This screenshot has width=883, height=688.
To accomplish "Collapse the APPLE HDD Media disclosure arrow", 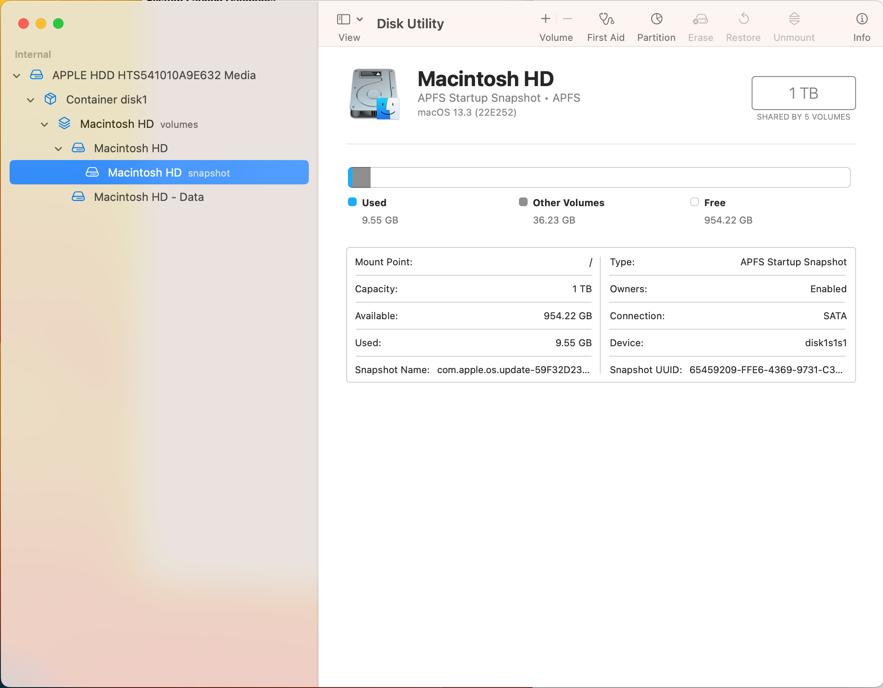I will pos(17,76).
